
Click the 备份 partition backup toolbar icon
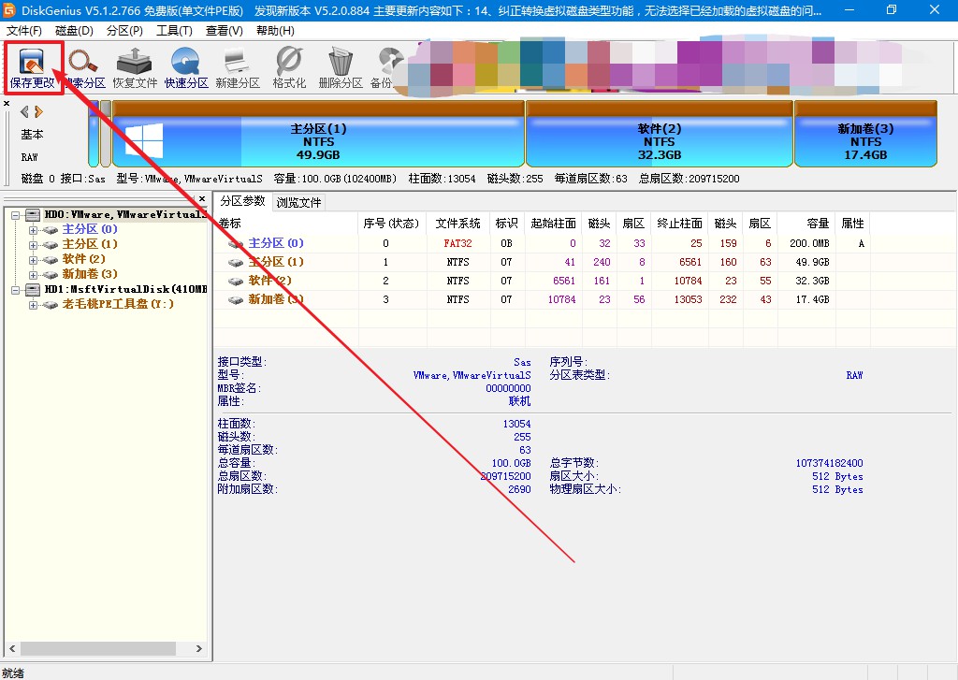point(385,68)
